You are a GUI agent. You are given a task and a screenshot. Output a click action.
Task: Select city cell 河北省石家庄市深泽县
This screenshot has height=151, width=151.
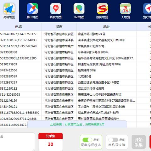pyautogui.click(x=59, y=40)
